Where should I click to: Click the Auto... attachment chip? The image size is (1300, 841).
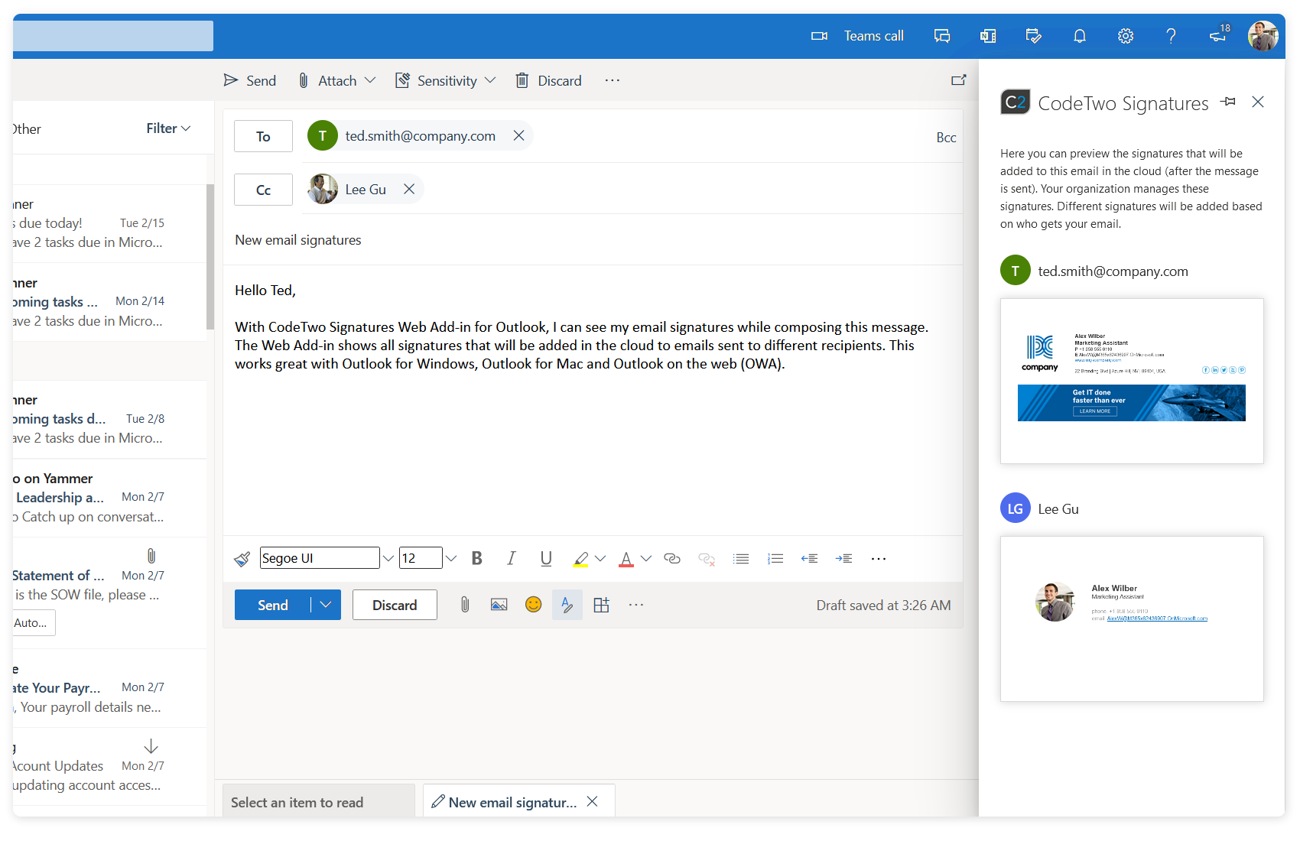coord(34,623)
